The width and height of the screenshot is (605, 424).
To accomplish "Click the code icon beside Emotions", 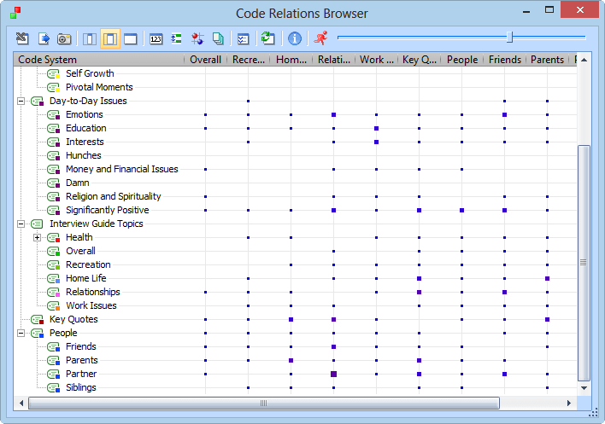I will tap(54, 115).
